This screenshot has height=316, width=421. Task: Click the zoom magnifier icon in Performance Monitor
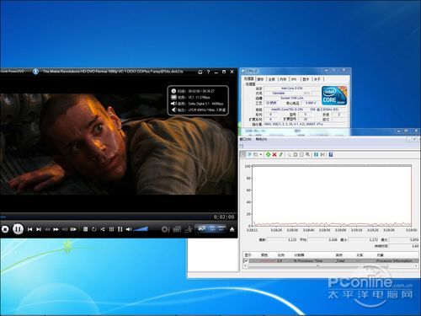pyautogui.click(x=307, y=154)
